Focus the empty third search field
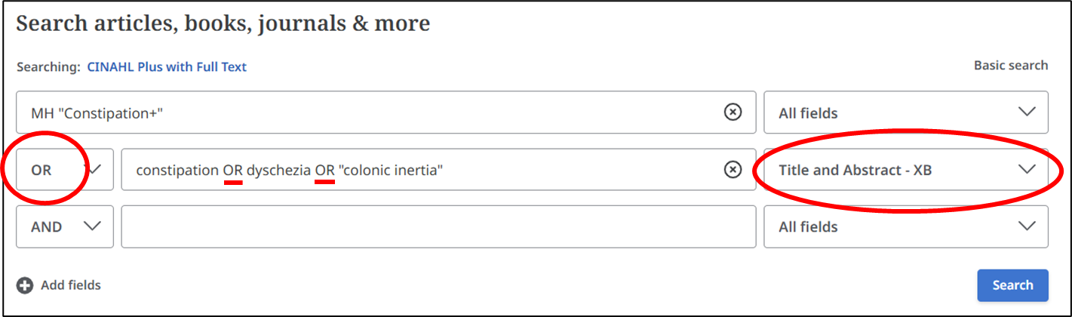Image resolution: width=1072 pixels, height=317 pixels. 438,226
